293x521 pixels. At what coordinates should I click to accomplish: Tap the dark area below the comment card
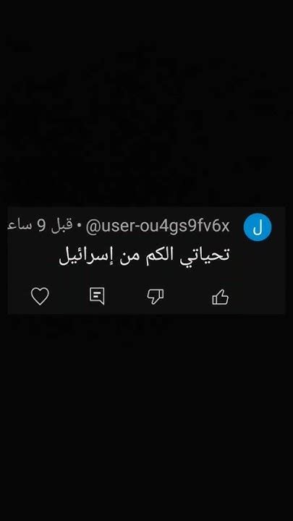(x=146, y=415)
